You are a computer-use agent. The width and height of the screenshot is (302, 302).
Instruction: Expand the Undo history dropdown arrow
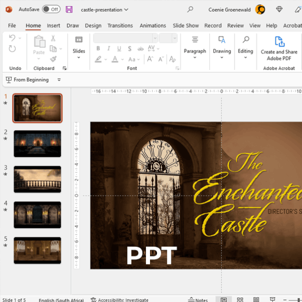(20, 38)
